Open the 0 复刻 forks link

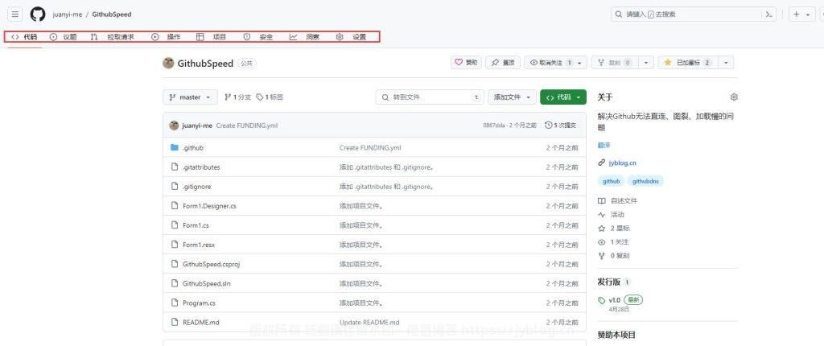tap(614, 256)
